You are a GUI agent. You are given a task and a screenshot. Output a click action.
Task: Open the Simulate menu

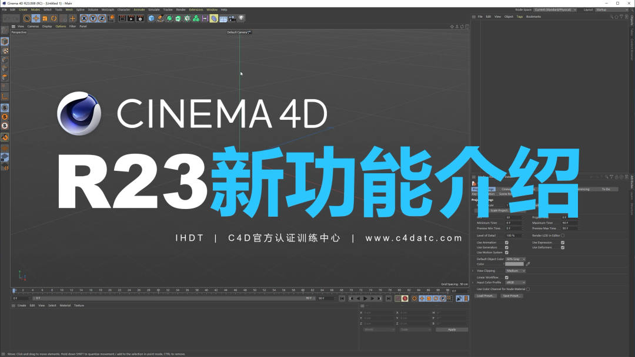[154, 10]
